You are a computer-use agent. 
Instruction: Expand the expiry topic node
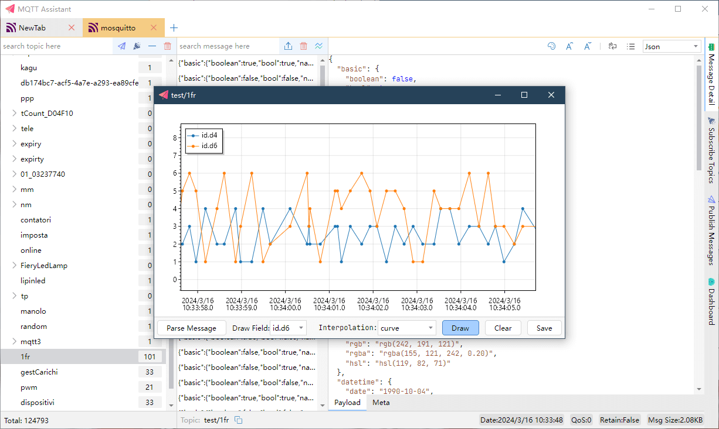point(14,143)
